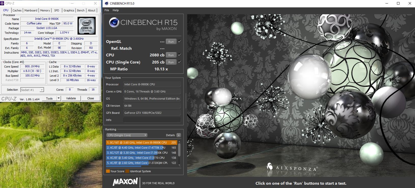Expand the Tools dropdown arrow in CPU-Z
This screenshot has height=188, width=415.
pos(59,98)
